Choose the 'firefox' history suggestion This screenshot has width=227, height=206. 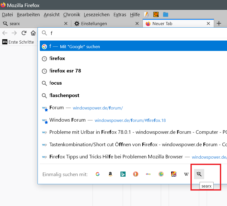pyautogui.click(x=133, y=59)
